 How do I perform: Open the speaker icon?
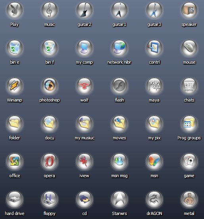pyautogui.click(x=189, y=10)
